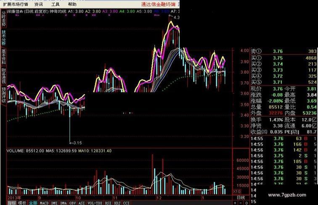Choose the DMI indicator tab
318x205 pixels.
coord(54,203)
